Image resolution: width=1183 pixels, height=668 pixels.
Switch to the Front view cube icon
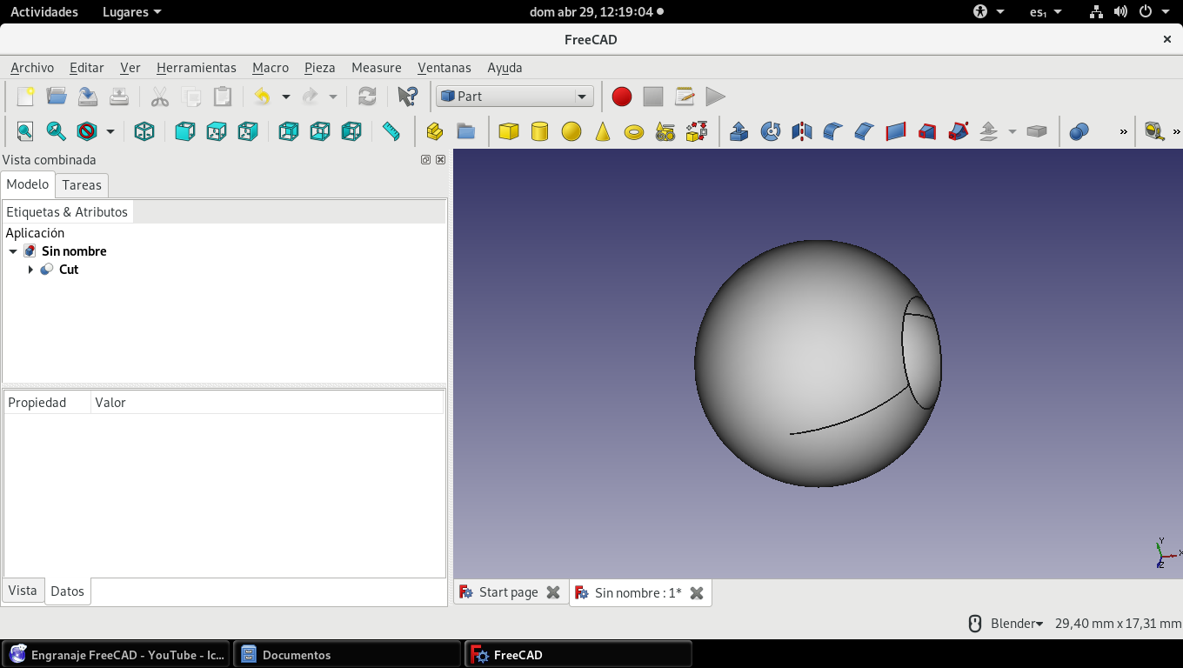(x=185, y=131)
